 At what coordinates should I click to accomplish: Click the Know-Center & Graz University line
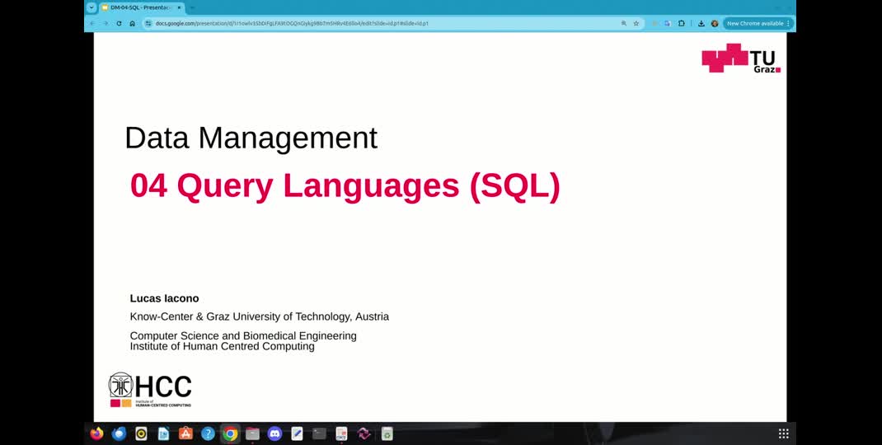tap(260, 316)
